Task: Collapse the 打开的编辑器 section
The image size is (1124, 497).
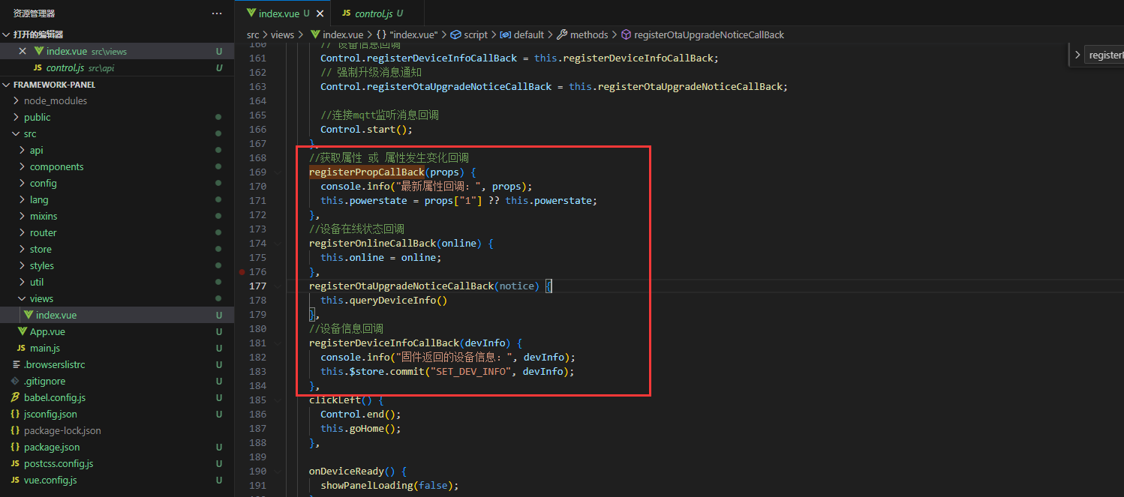Action: (x=7, y=34)
